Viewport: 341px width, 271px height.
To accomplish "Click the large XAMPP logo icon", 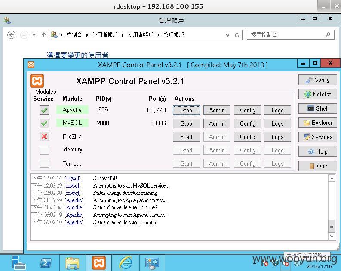I will click(x=37, y=81).
